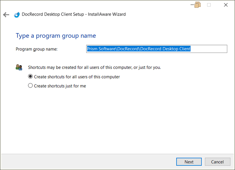Click the disabled maximize window button
Screen dimensions: 235x170
click(x=209, y=5)
